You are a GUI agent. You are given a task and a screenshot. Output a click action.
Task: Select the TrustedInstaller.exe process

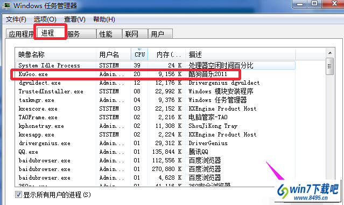(156, 91)
